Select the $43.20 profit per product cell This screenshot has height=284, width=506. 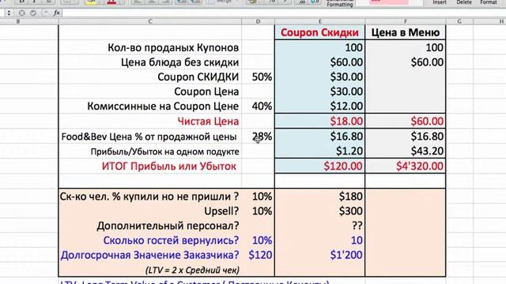coord(406,151)
